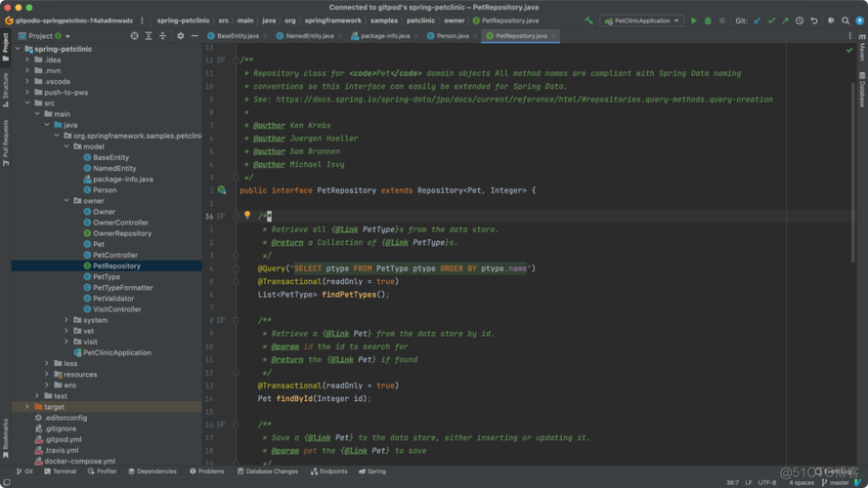Push commits with Git up-arrow icon
Image resolution: width=868 pixels, height=488 pixels.
point(785,20)
